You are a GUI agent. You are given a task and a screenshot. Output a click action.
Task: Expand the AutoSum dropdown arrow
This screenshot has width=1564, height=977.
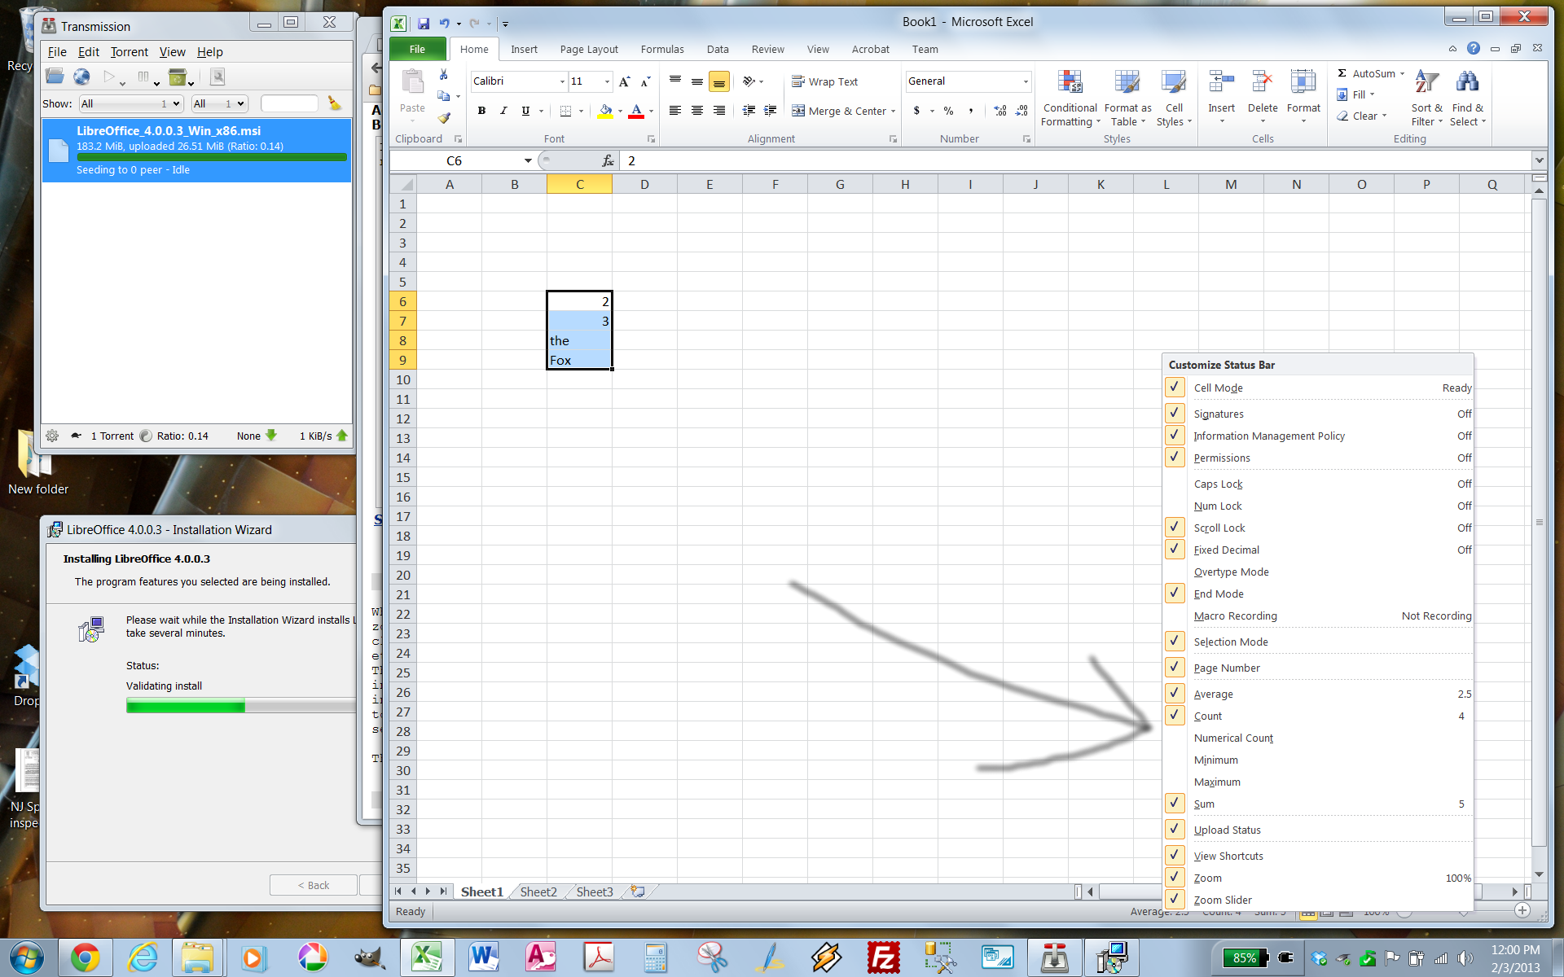coord(1403,73)
